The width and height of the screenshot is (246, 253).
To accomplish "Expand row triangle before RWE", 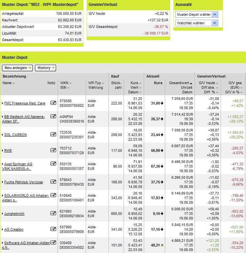I will click(x=2, y=150).
